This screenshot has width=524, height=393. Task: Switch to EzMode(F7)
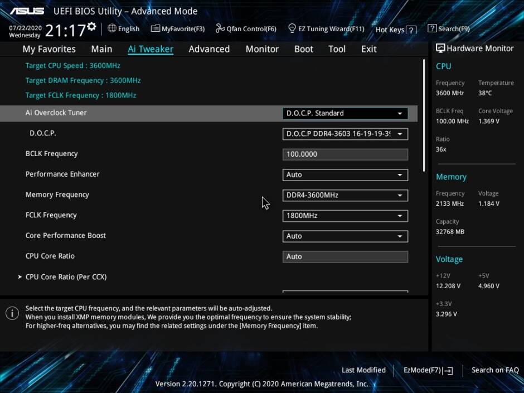(429, 370)
